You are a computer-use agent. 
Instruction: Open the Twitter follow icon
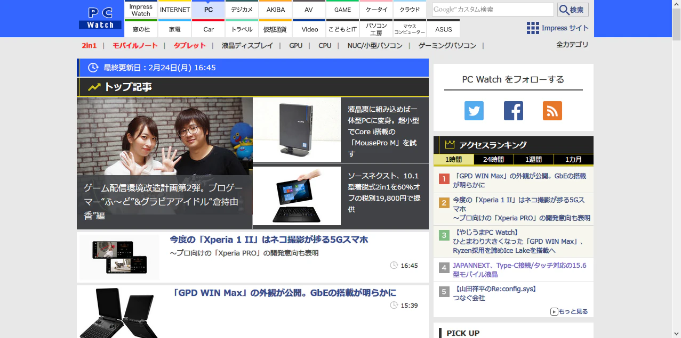pos(474,111)
